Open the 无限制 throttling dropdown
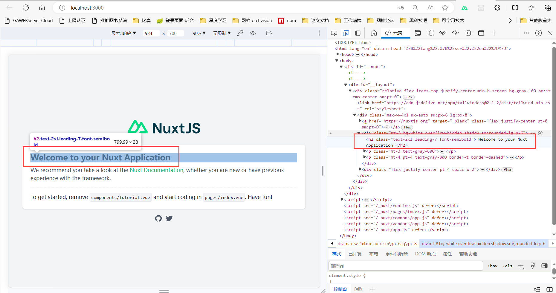The height and width of the screenshot is (293, 556). point(222,33)
